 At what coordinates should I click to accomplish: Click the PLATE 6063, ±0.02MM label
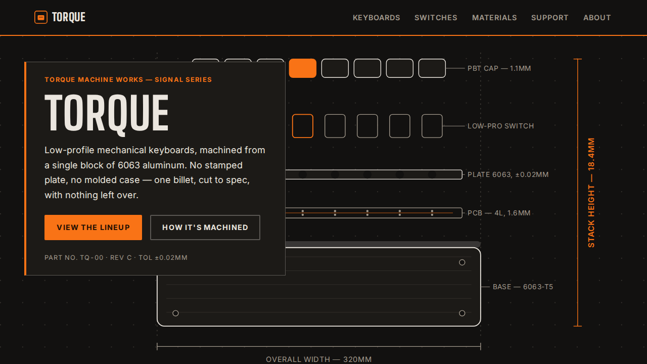[508, 174]
